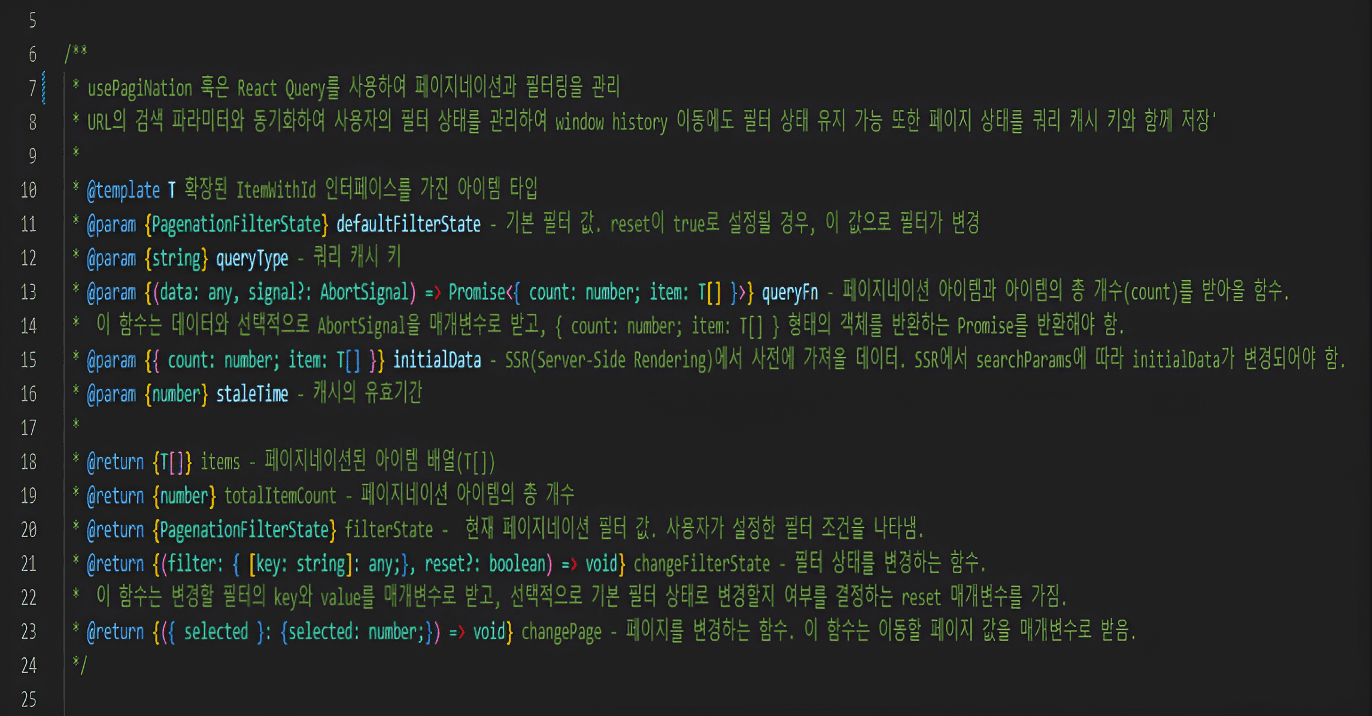Click AbortSignal type on line 13
The height and width of the screenshot is (716, 1372).
coord(364,292)
